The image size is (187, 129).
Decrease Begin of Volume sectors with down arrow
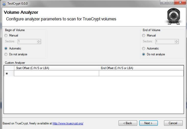[x=39, y=43]
